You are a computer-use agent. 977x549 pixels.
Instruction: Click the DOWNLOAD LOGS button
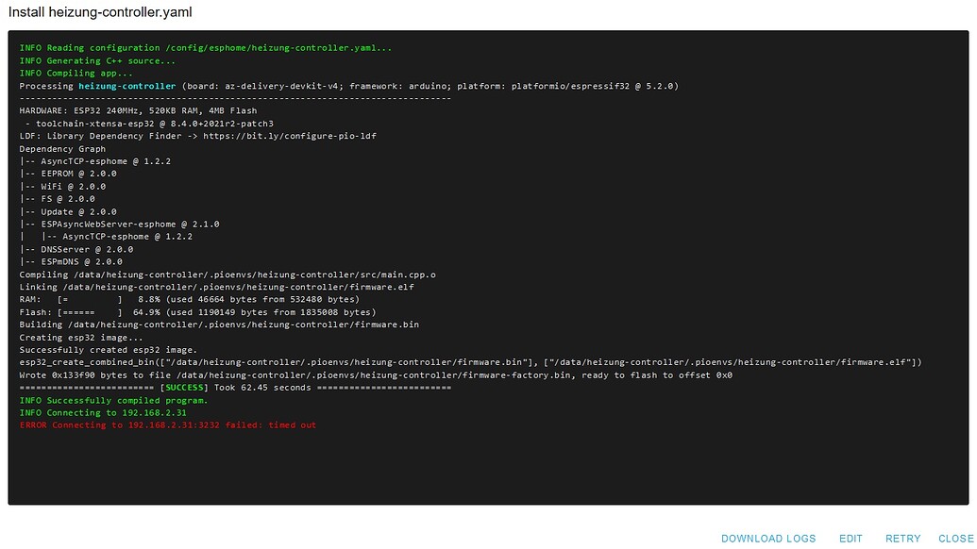[767, 539]
